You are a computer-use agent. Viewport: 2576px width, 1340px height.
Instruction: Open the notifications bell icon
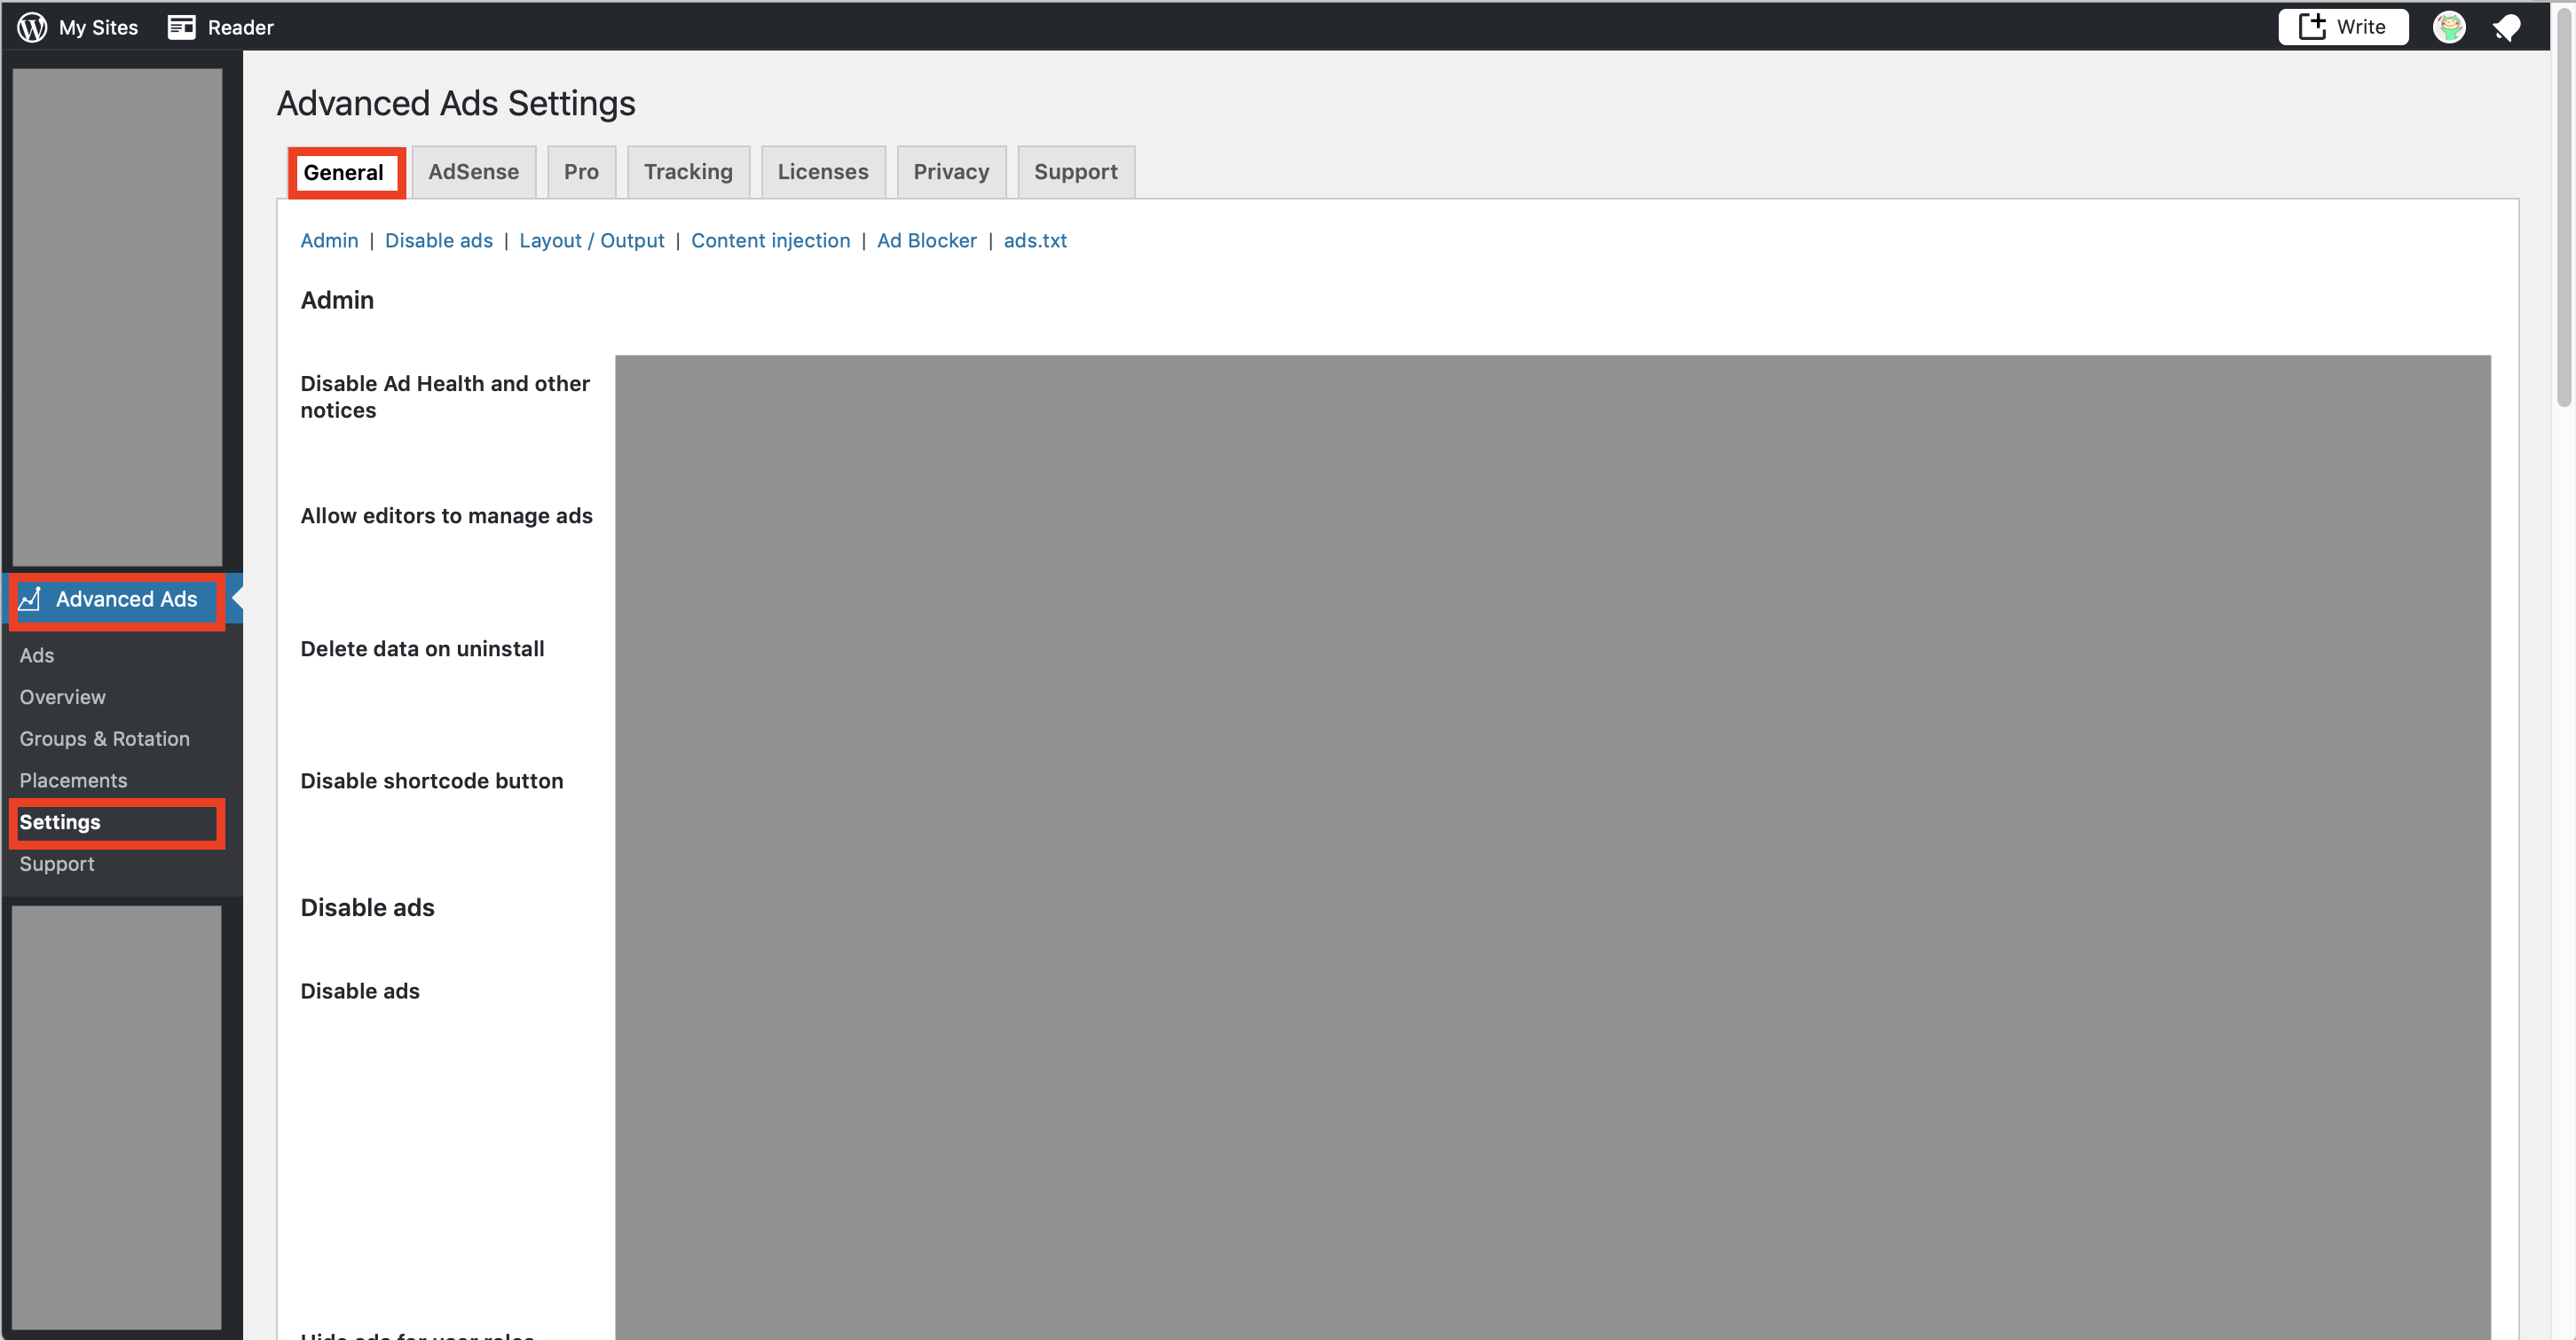(x=2506, y=28)
